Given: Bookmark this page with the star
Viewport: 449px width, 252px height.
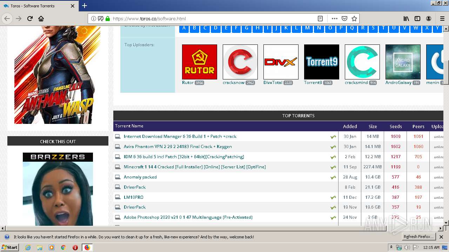Looking at the screenshot, I should pyautogui.click(x=354, y=19).
